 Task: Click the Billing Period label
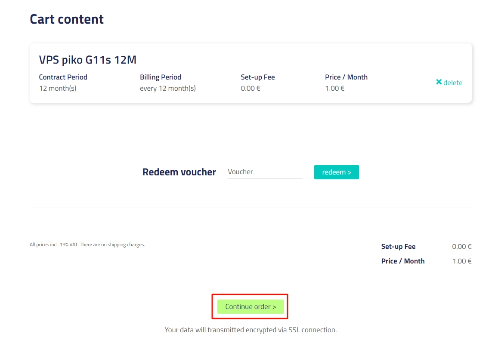[161, 77]
